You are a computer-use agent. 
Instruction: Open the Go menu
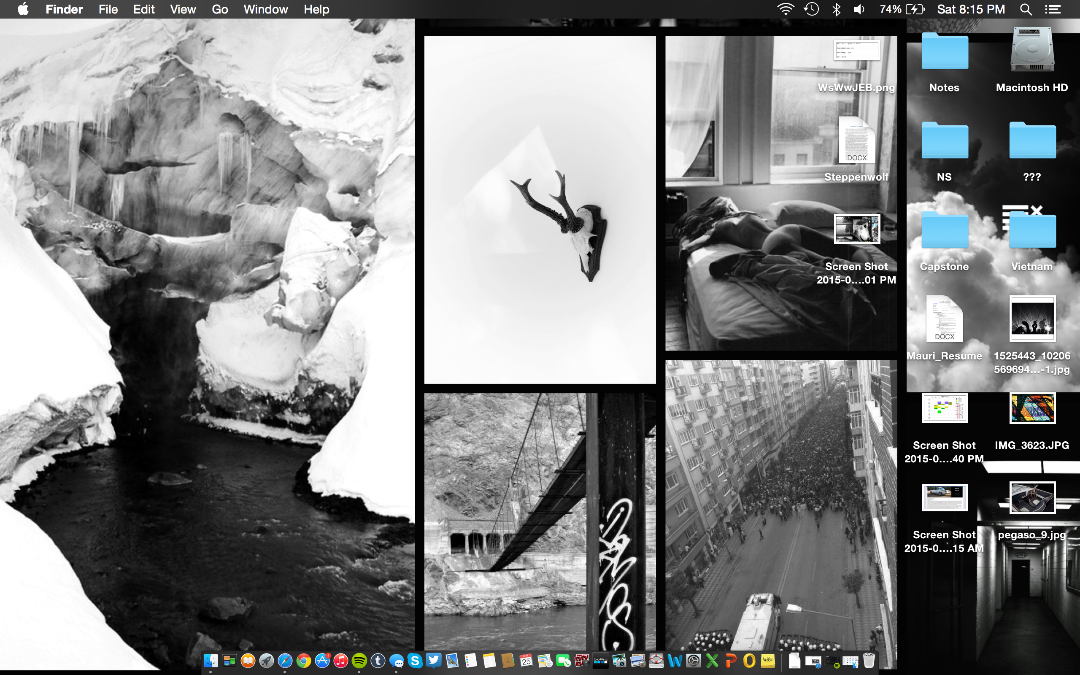coord(219,9)
